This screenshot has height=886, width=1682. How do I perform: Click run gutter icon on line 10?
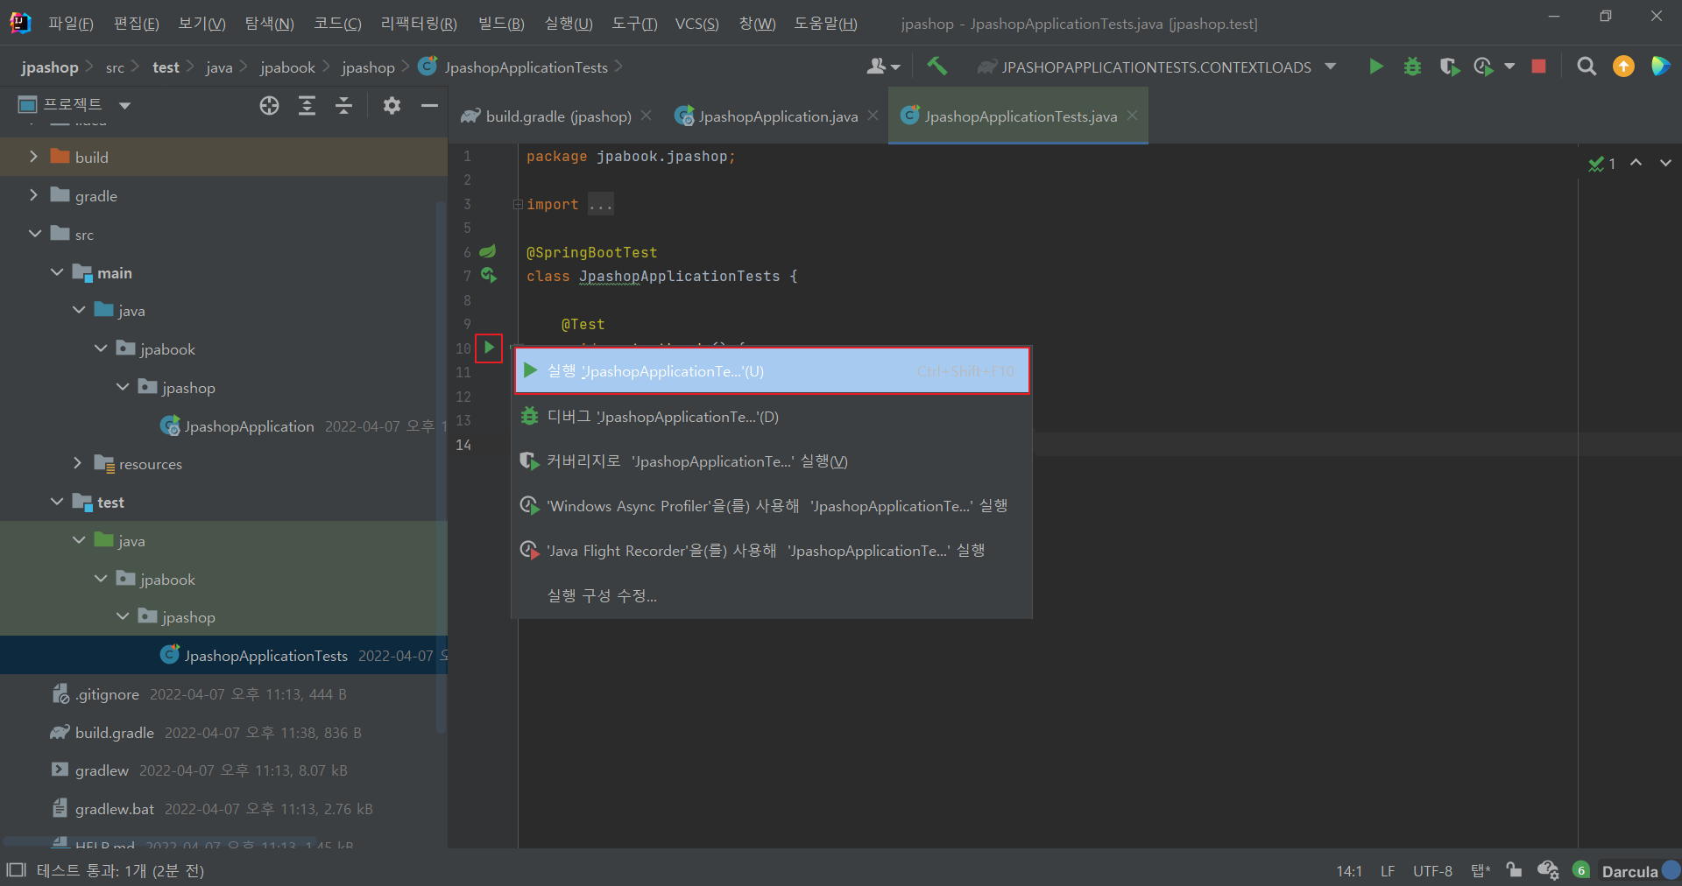point(489,348)
